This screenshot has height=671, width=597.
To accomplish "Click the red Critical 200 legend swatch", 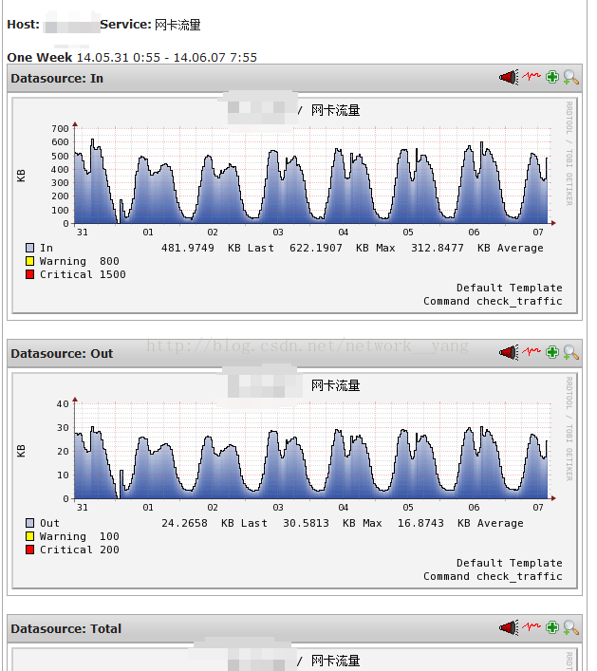I will tap(29, 550).
